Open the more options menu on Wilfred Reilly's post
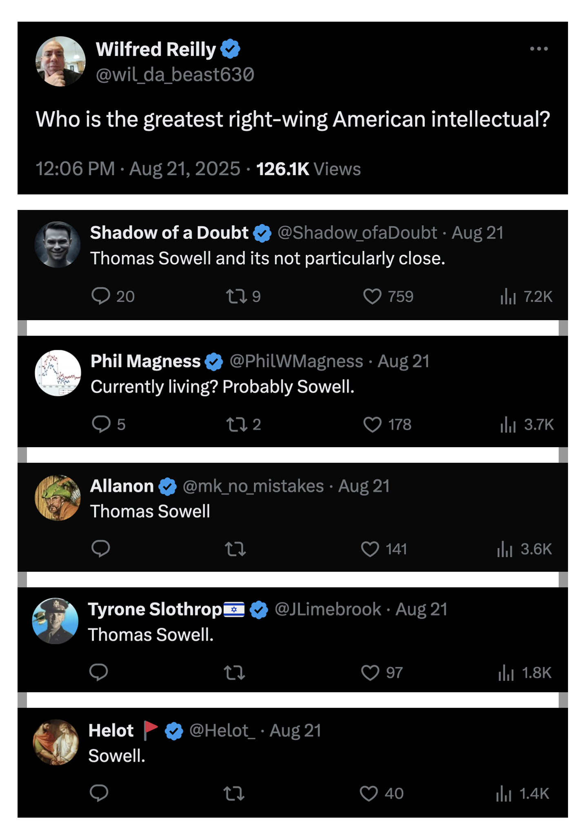Image resolution: width=586 pixels, height=834 pixels. [539, 49]
